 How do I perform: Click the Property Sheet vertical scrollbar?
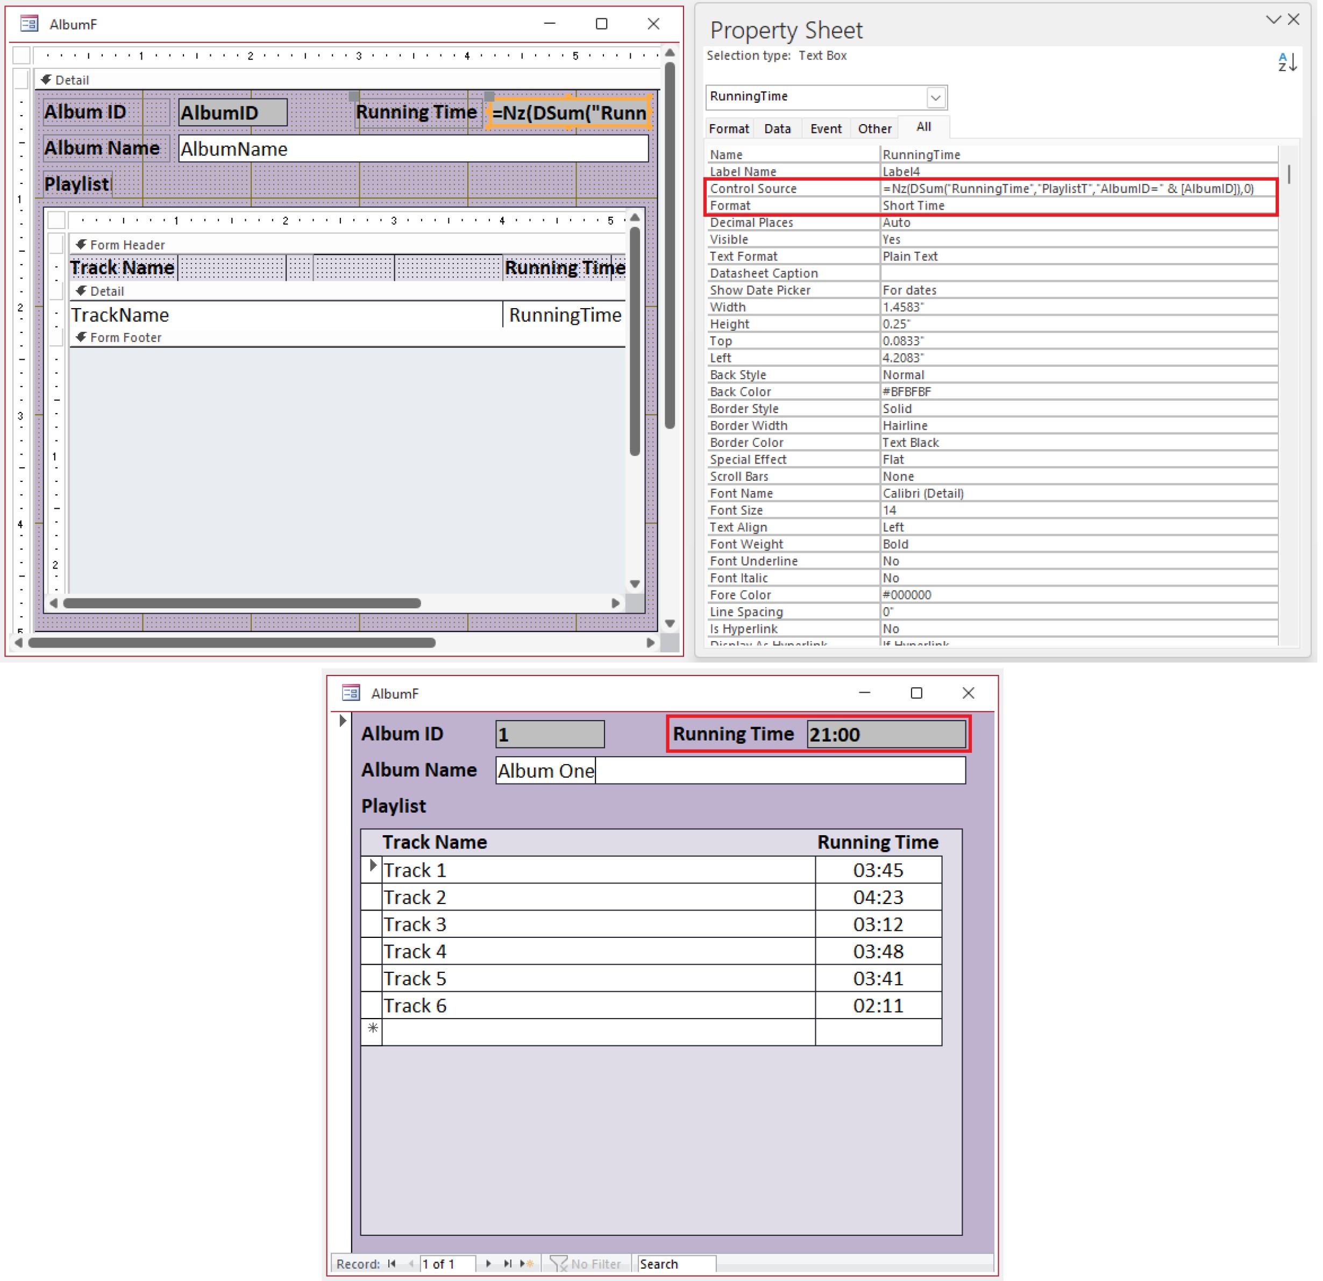point(1289,175)
